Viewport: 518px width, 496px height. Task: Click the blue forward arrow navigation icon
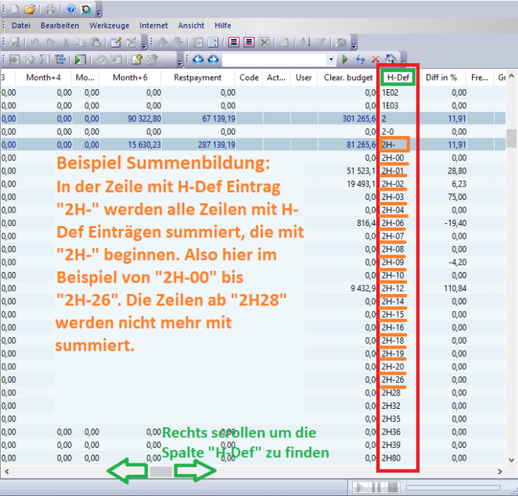click(213, 60)
